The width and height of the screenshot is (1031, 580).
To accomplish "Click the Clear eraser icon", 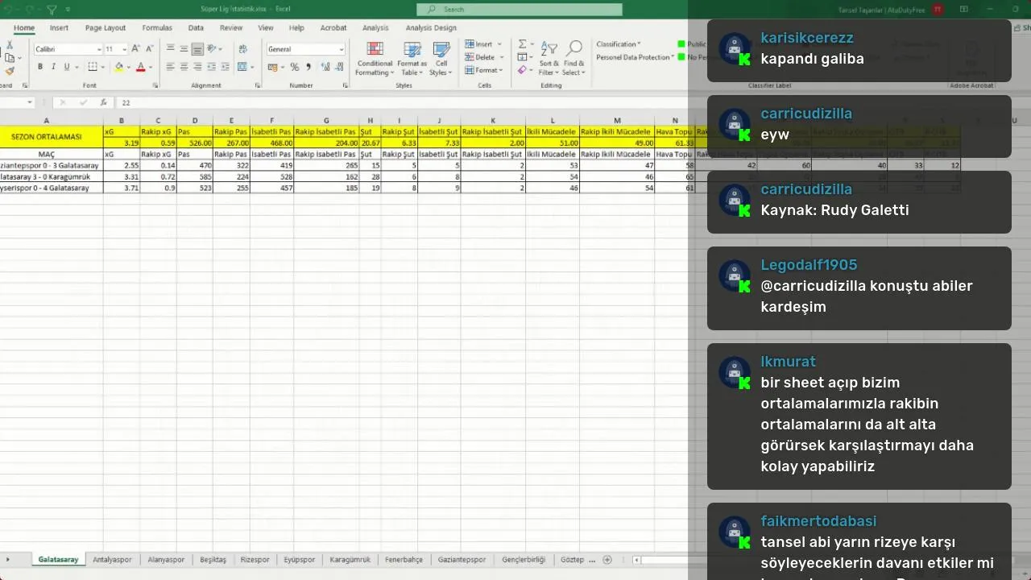I will tap(522, 70).
